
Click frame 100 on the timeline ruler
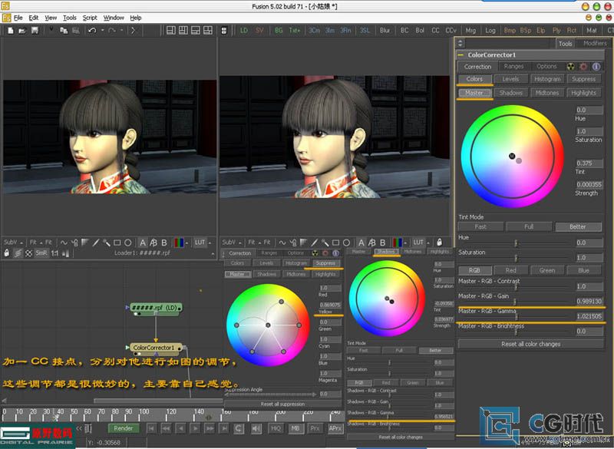pyautogui.click(x=144, y=412)
